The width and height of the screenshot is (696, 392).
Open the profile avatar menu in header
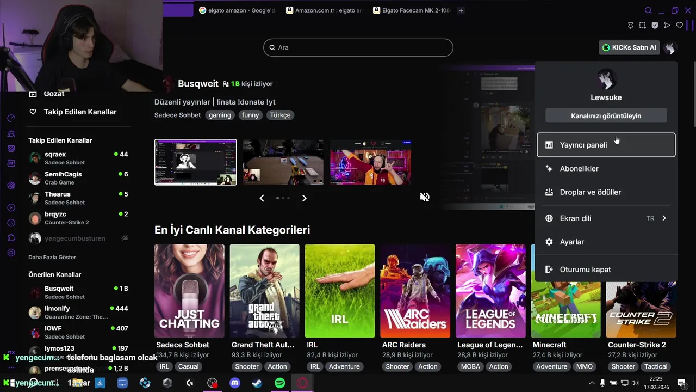pos(670,48)
